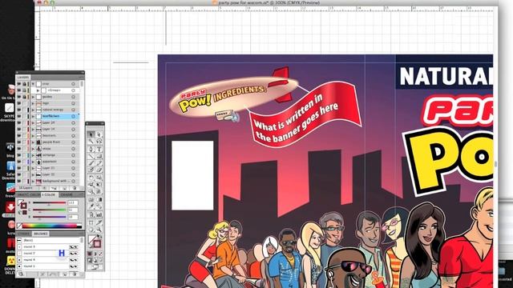This screenshot has height=288, width=513.
Task: Toggle visibility of the highlighted layer
Action: click(x=19, y=116)
